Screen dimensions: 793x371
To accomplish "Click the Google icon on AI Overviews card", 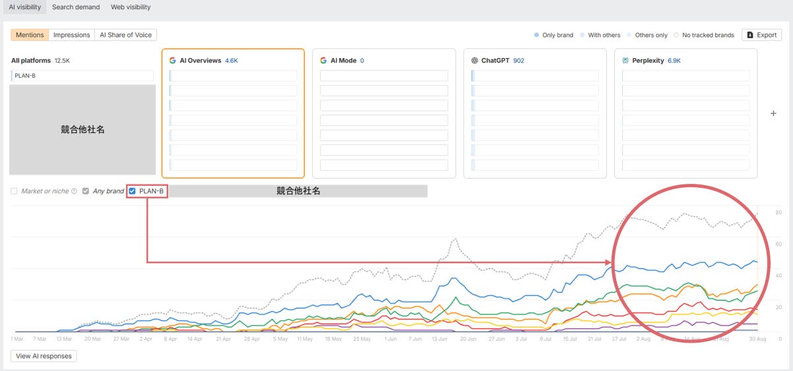I will click(172, 61).
